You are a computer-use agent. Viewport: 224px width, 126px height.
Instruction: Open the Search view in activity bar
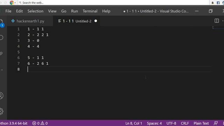(1, 37)
